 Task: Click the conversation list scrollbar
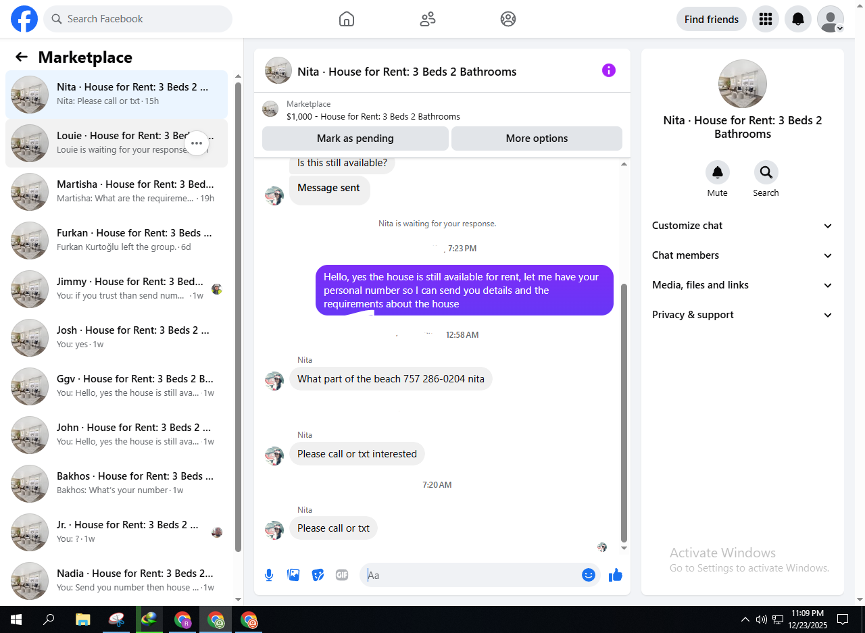coord(238,317)
